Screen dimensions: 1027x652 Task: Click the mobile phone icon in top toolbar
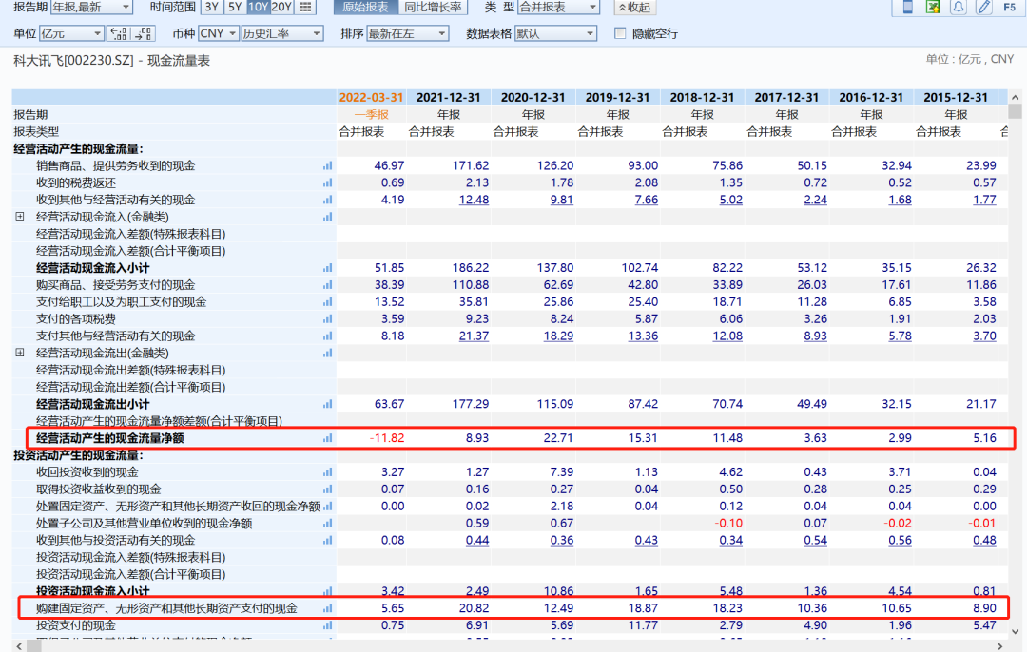point(908,8)
